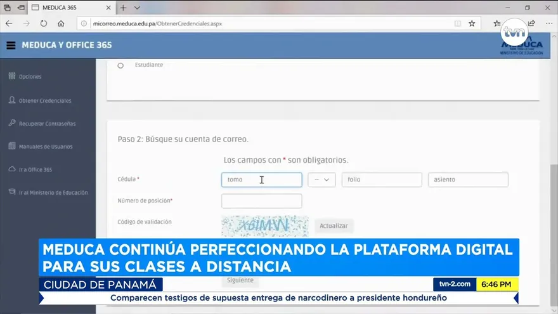The height and width of the screenshot is (314, 558).
Task: Toggle reading view icon in address bar
Action: 458,23
